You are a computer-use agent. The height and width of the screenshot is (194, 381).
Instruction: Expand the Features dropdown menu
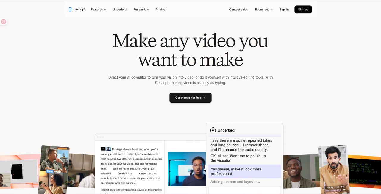tap(98, 10)
